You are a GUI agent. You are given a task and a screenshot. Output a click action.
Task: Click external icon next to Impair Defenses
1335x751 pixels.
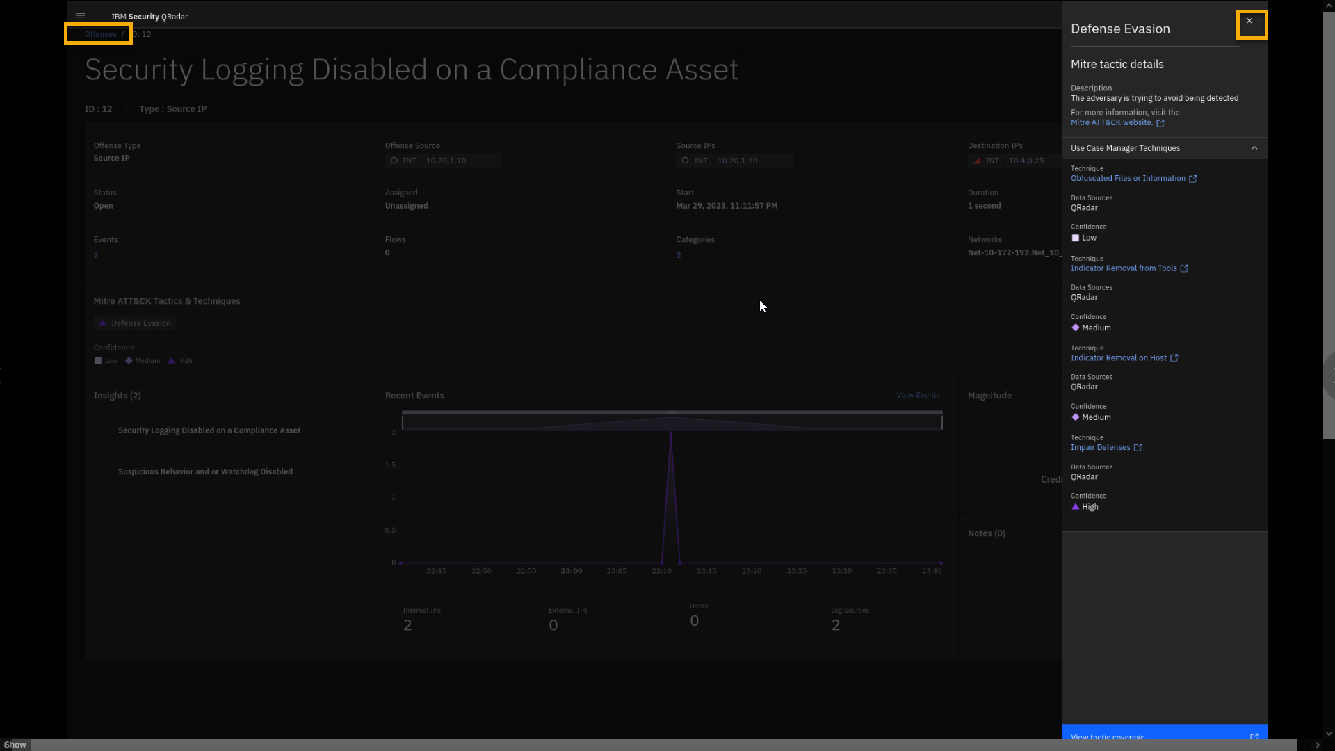1138,448
